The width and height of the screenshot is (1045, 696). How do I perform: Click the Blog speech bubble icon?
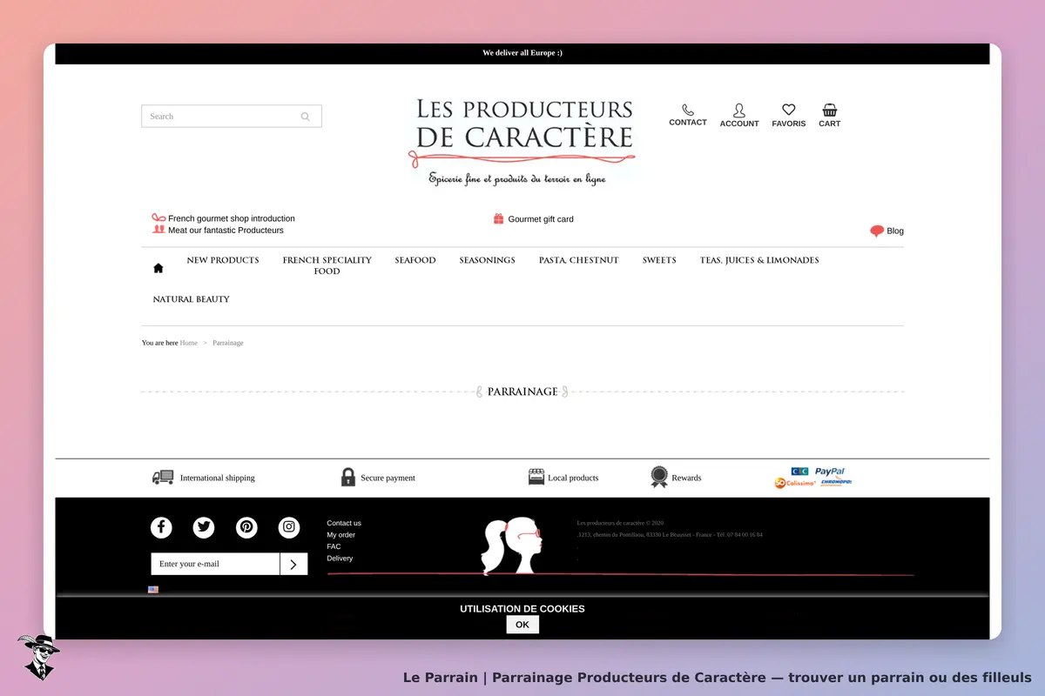point(877,231)
